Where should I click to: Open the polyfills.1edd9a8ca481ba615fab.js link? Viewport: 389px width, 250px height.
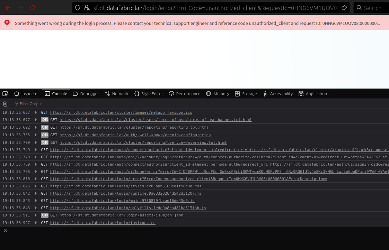[x=128, y=208]
